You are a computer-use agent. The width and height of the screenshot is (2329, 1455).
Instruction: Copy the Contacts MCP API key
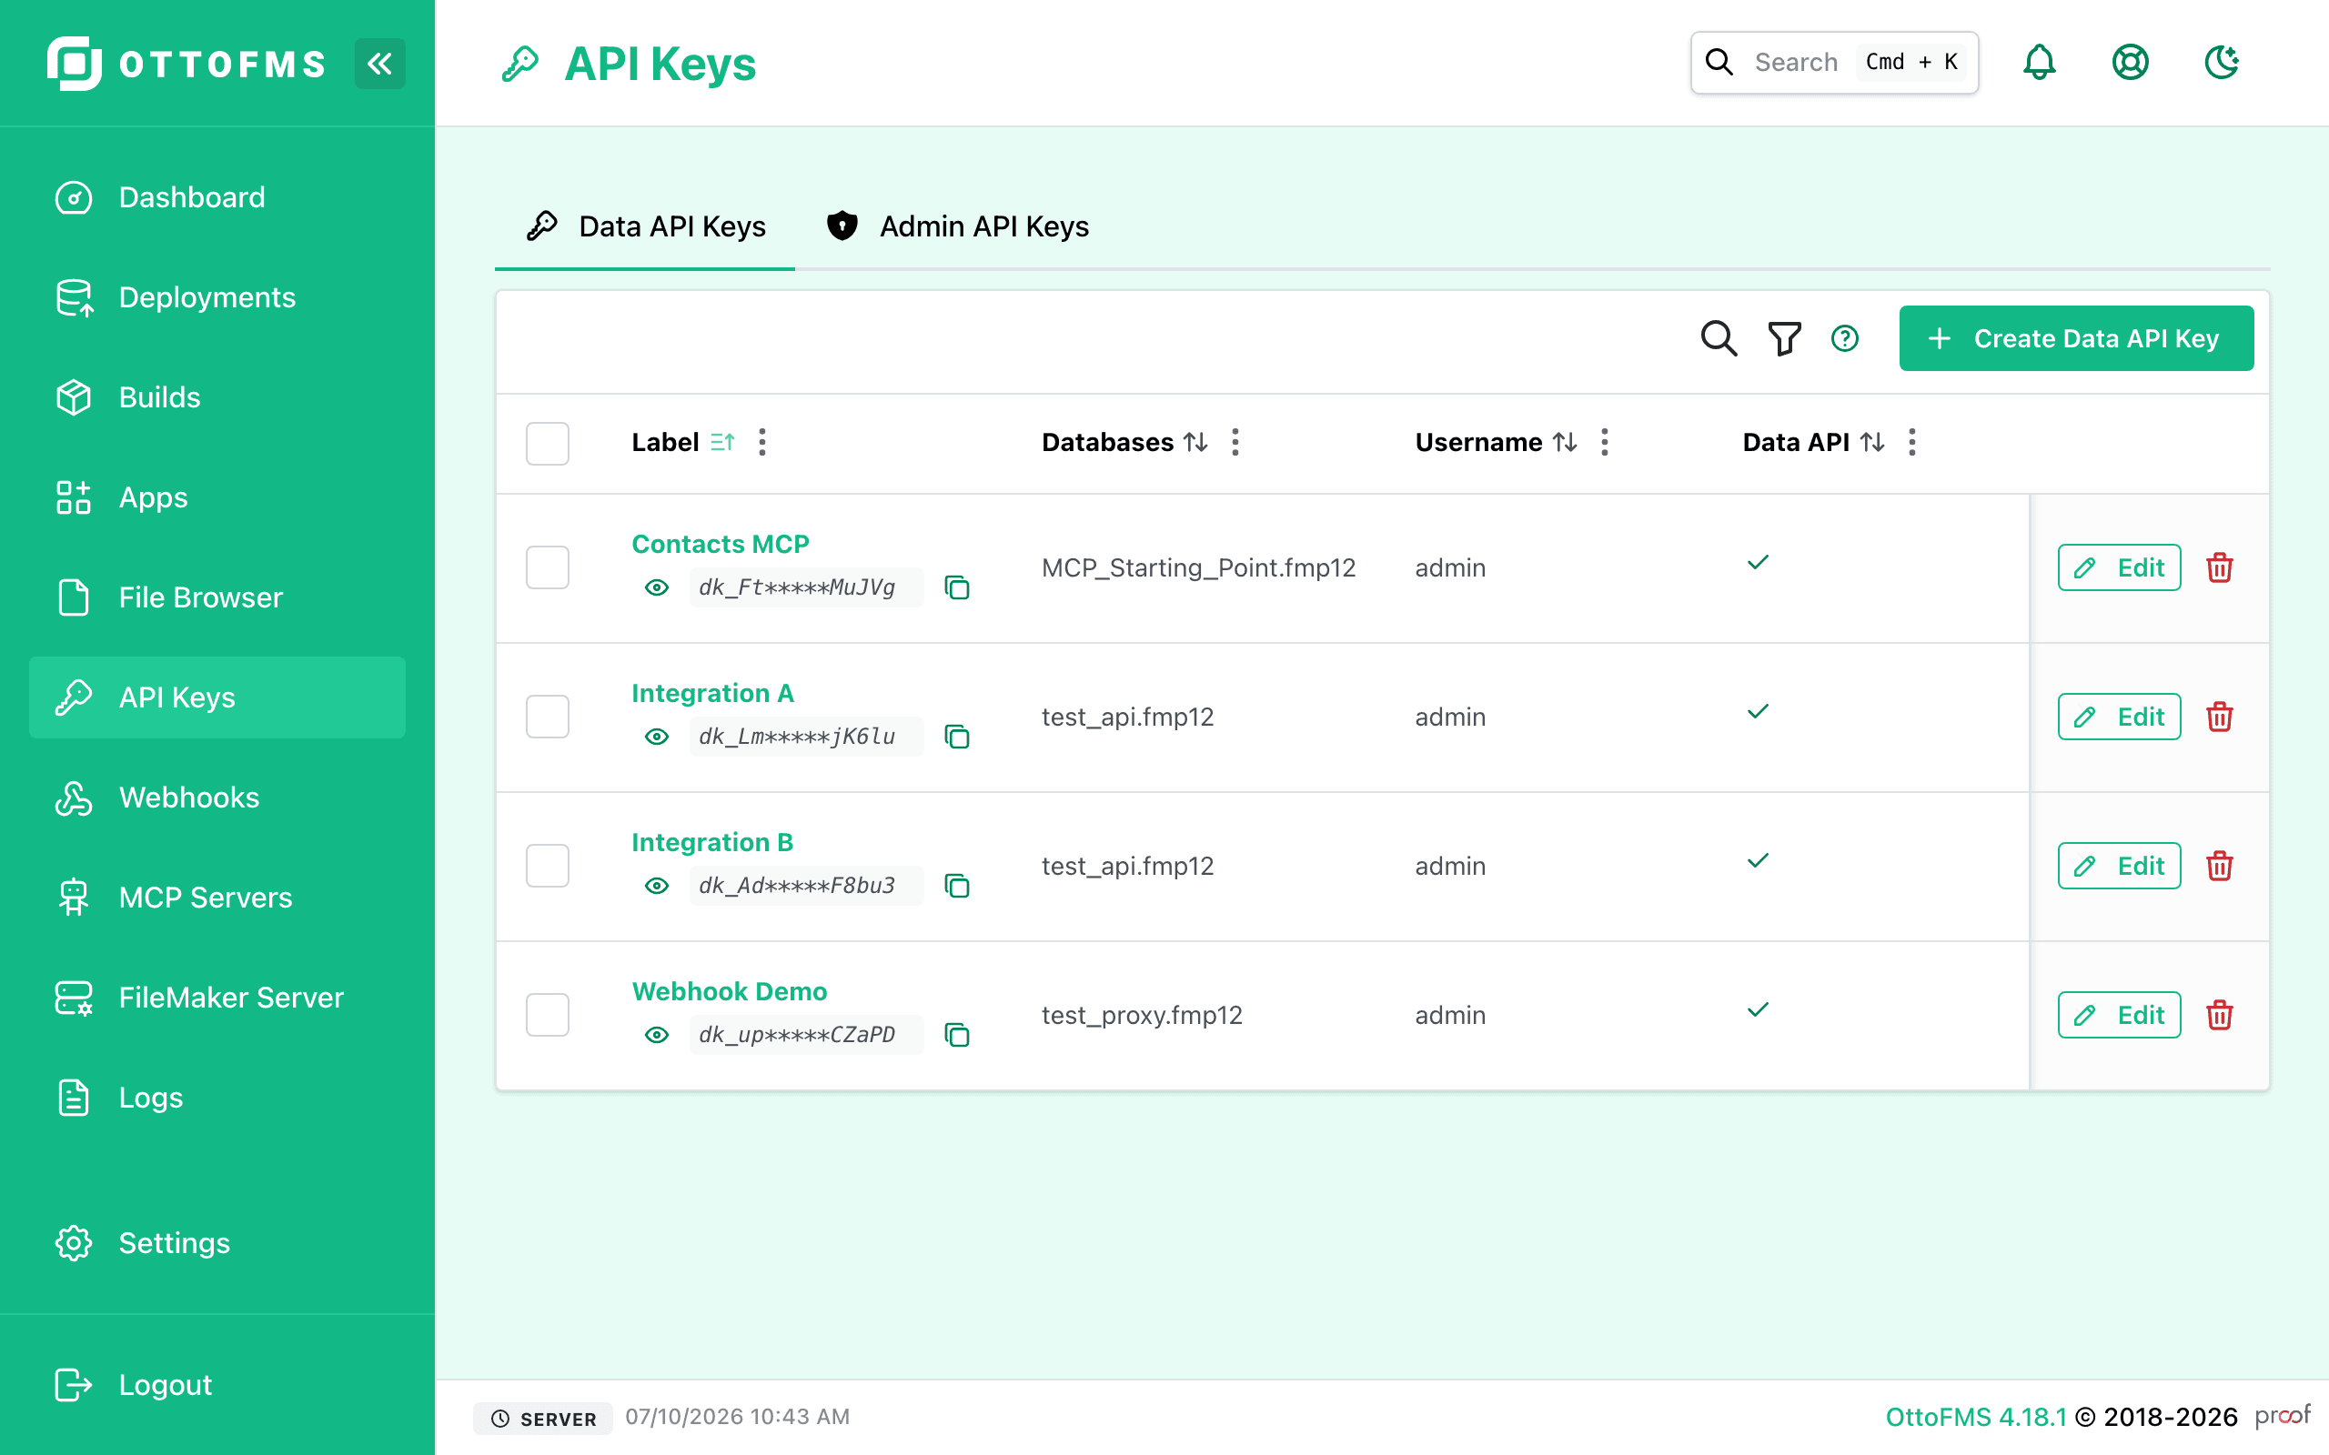(x=957, y=587)
